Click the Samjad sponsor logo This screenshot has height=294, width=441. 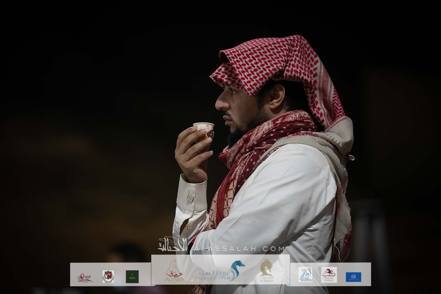(85, 277)
